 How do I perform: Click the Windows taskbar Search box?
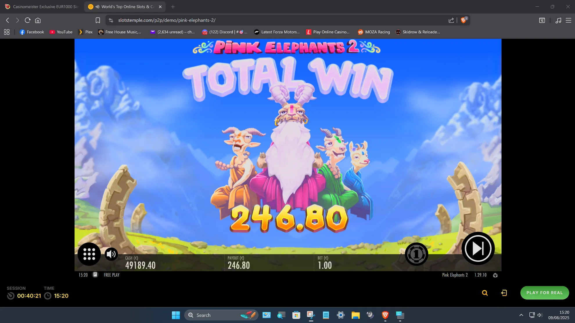[221, 315]
